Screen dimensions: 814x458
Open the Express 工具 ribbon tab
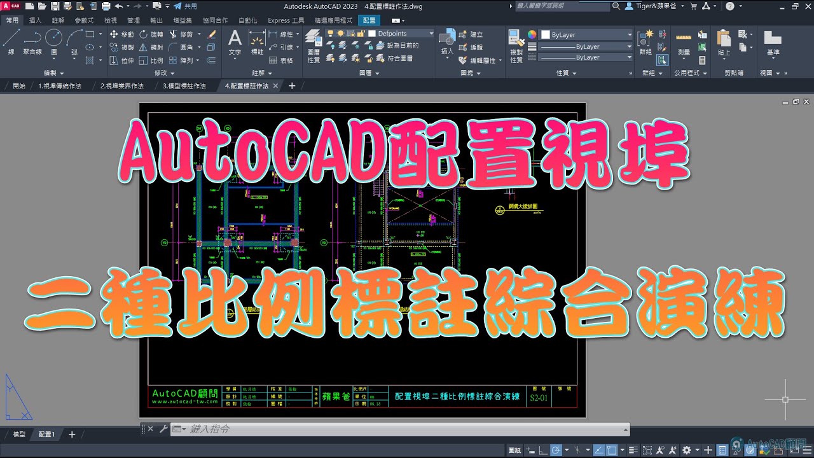pos(286,20)
